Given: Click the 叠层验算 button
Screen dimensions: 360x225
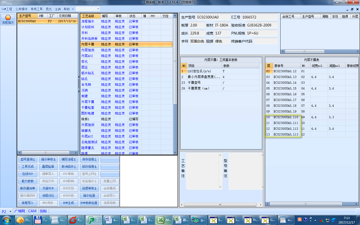Looking at the screenshot, I should coord(48,167).
